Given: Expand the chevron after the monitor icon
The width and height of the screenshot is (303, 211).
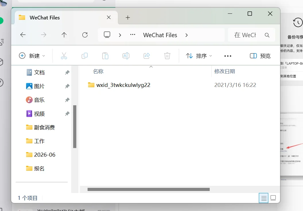Looking at the screenshot, I should [x=120, y=35].
